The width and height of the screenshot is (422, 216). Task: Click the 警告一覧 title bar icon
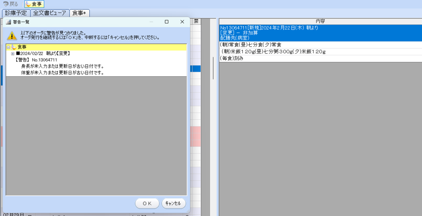(x=8, y=22)
